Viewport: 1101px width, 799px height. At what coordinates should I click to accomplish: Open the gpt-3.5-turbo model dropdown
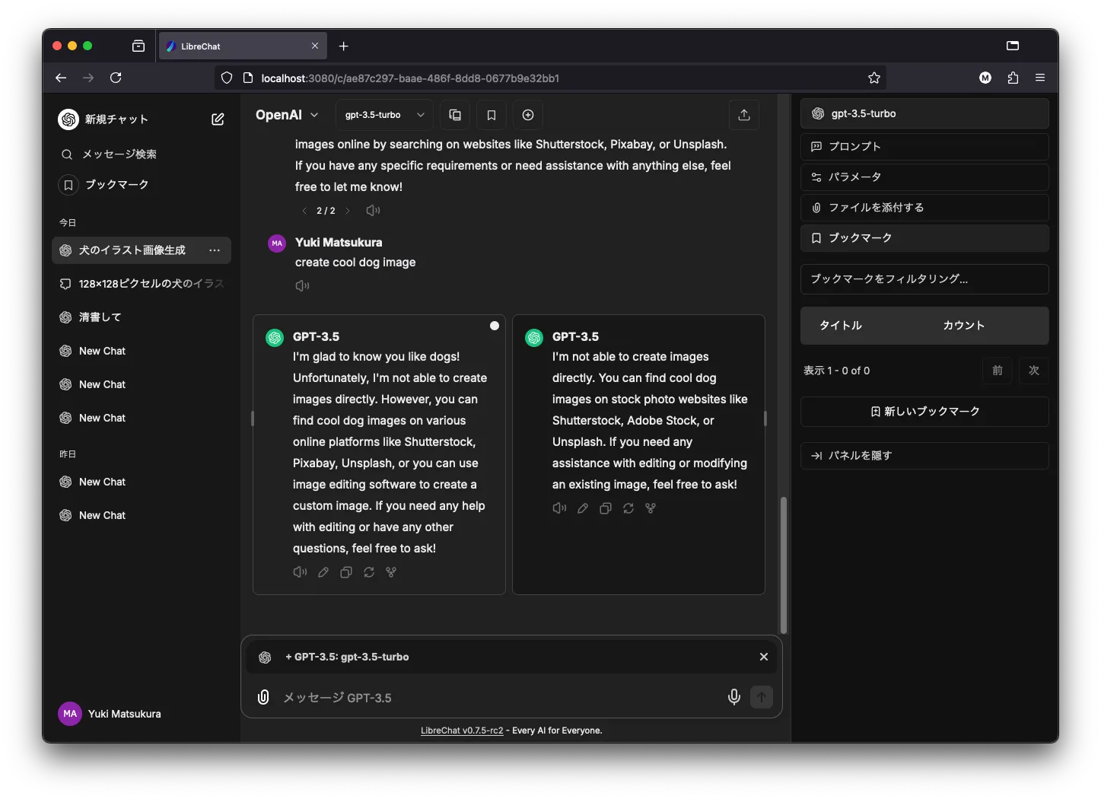[384, 115]
